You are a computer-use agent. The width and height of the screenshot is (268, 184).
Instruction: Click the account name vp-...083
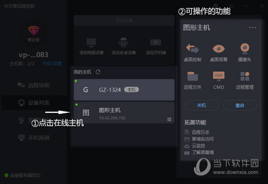point(34,55)
